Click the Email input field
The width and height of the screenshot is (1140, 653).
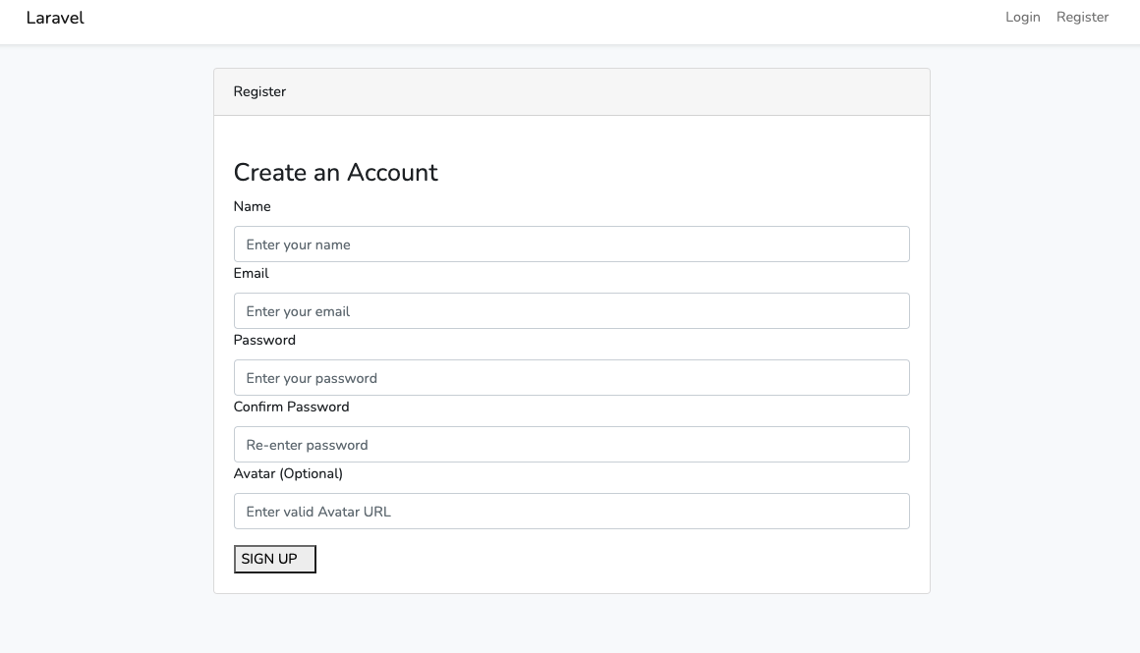pos(571,311)
